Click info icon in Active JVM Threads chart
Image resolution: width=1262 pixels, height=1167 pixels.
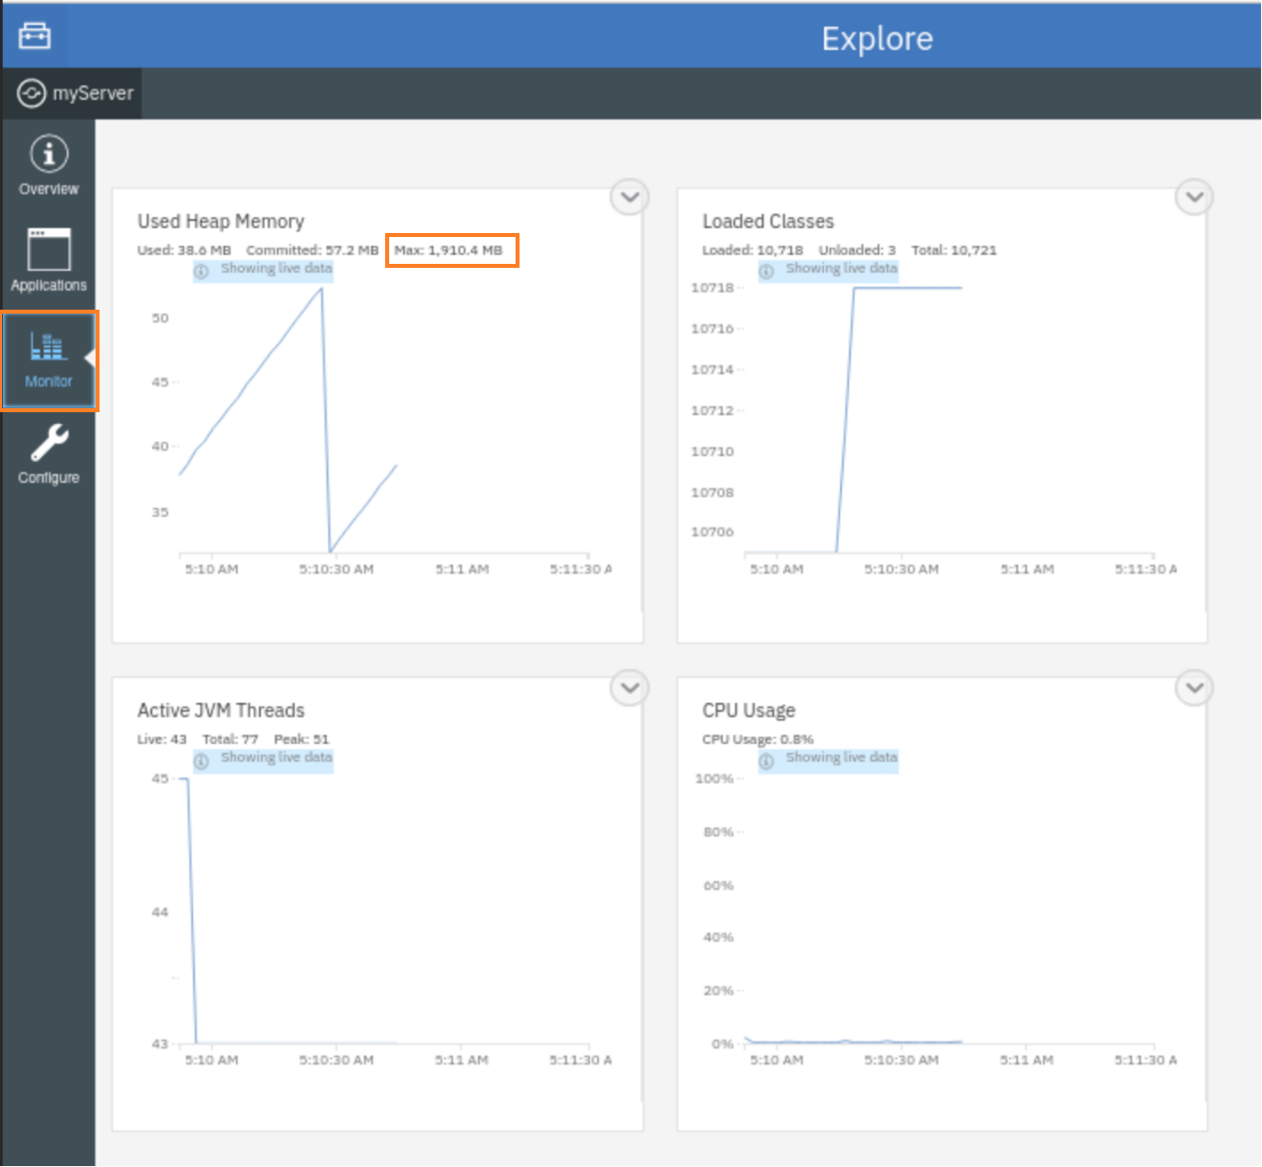[x=201, y=761]
